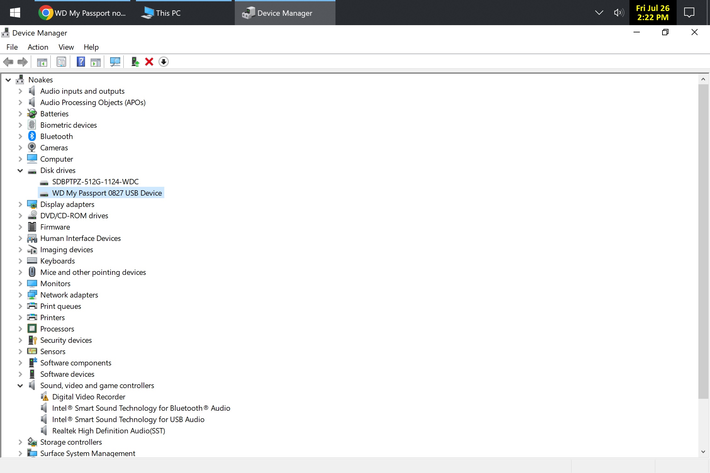This screenshot has height=473, width=710.
Task: Click the scrollbar down arrow
Action: click(703, 452)
